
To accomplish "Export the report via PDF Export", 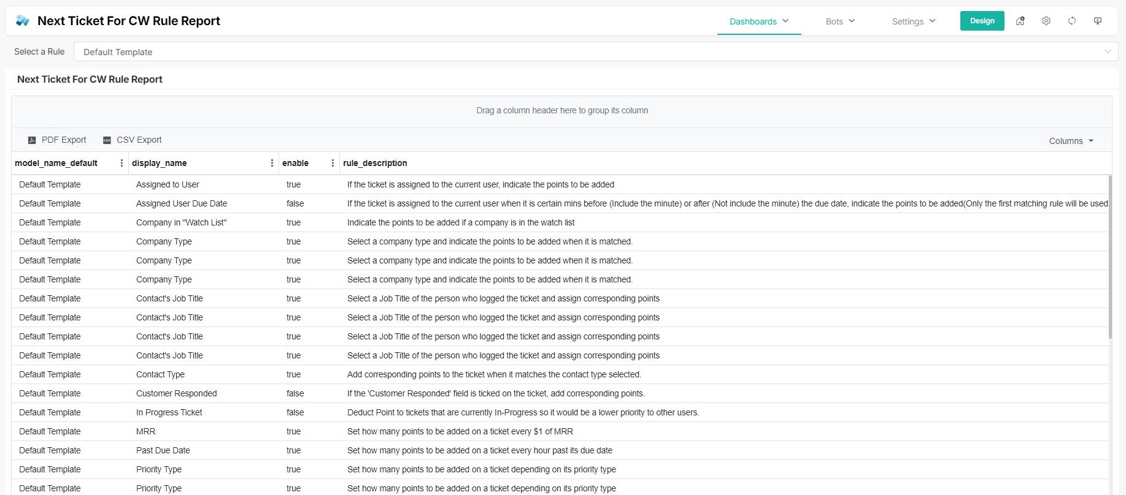I will [x=57, y=140].
